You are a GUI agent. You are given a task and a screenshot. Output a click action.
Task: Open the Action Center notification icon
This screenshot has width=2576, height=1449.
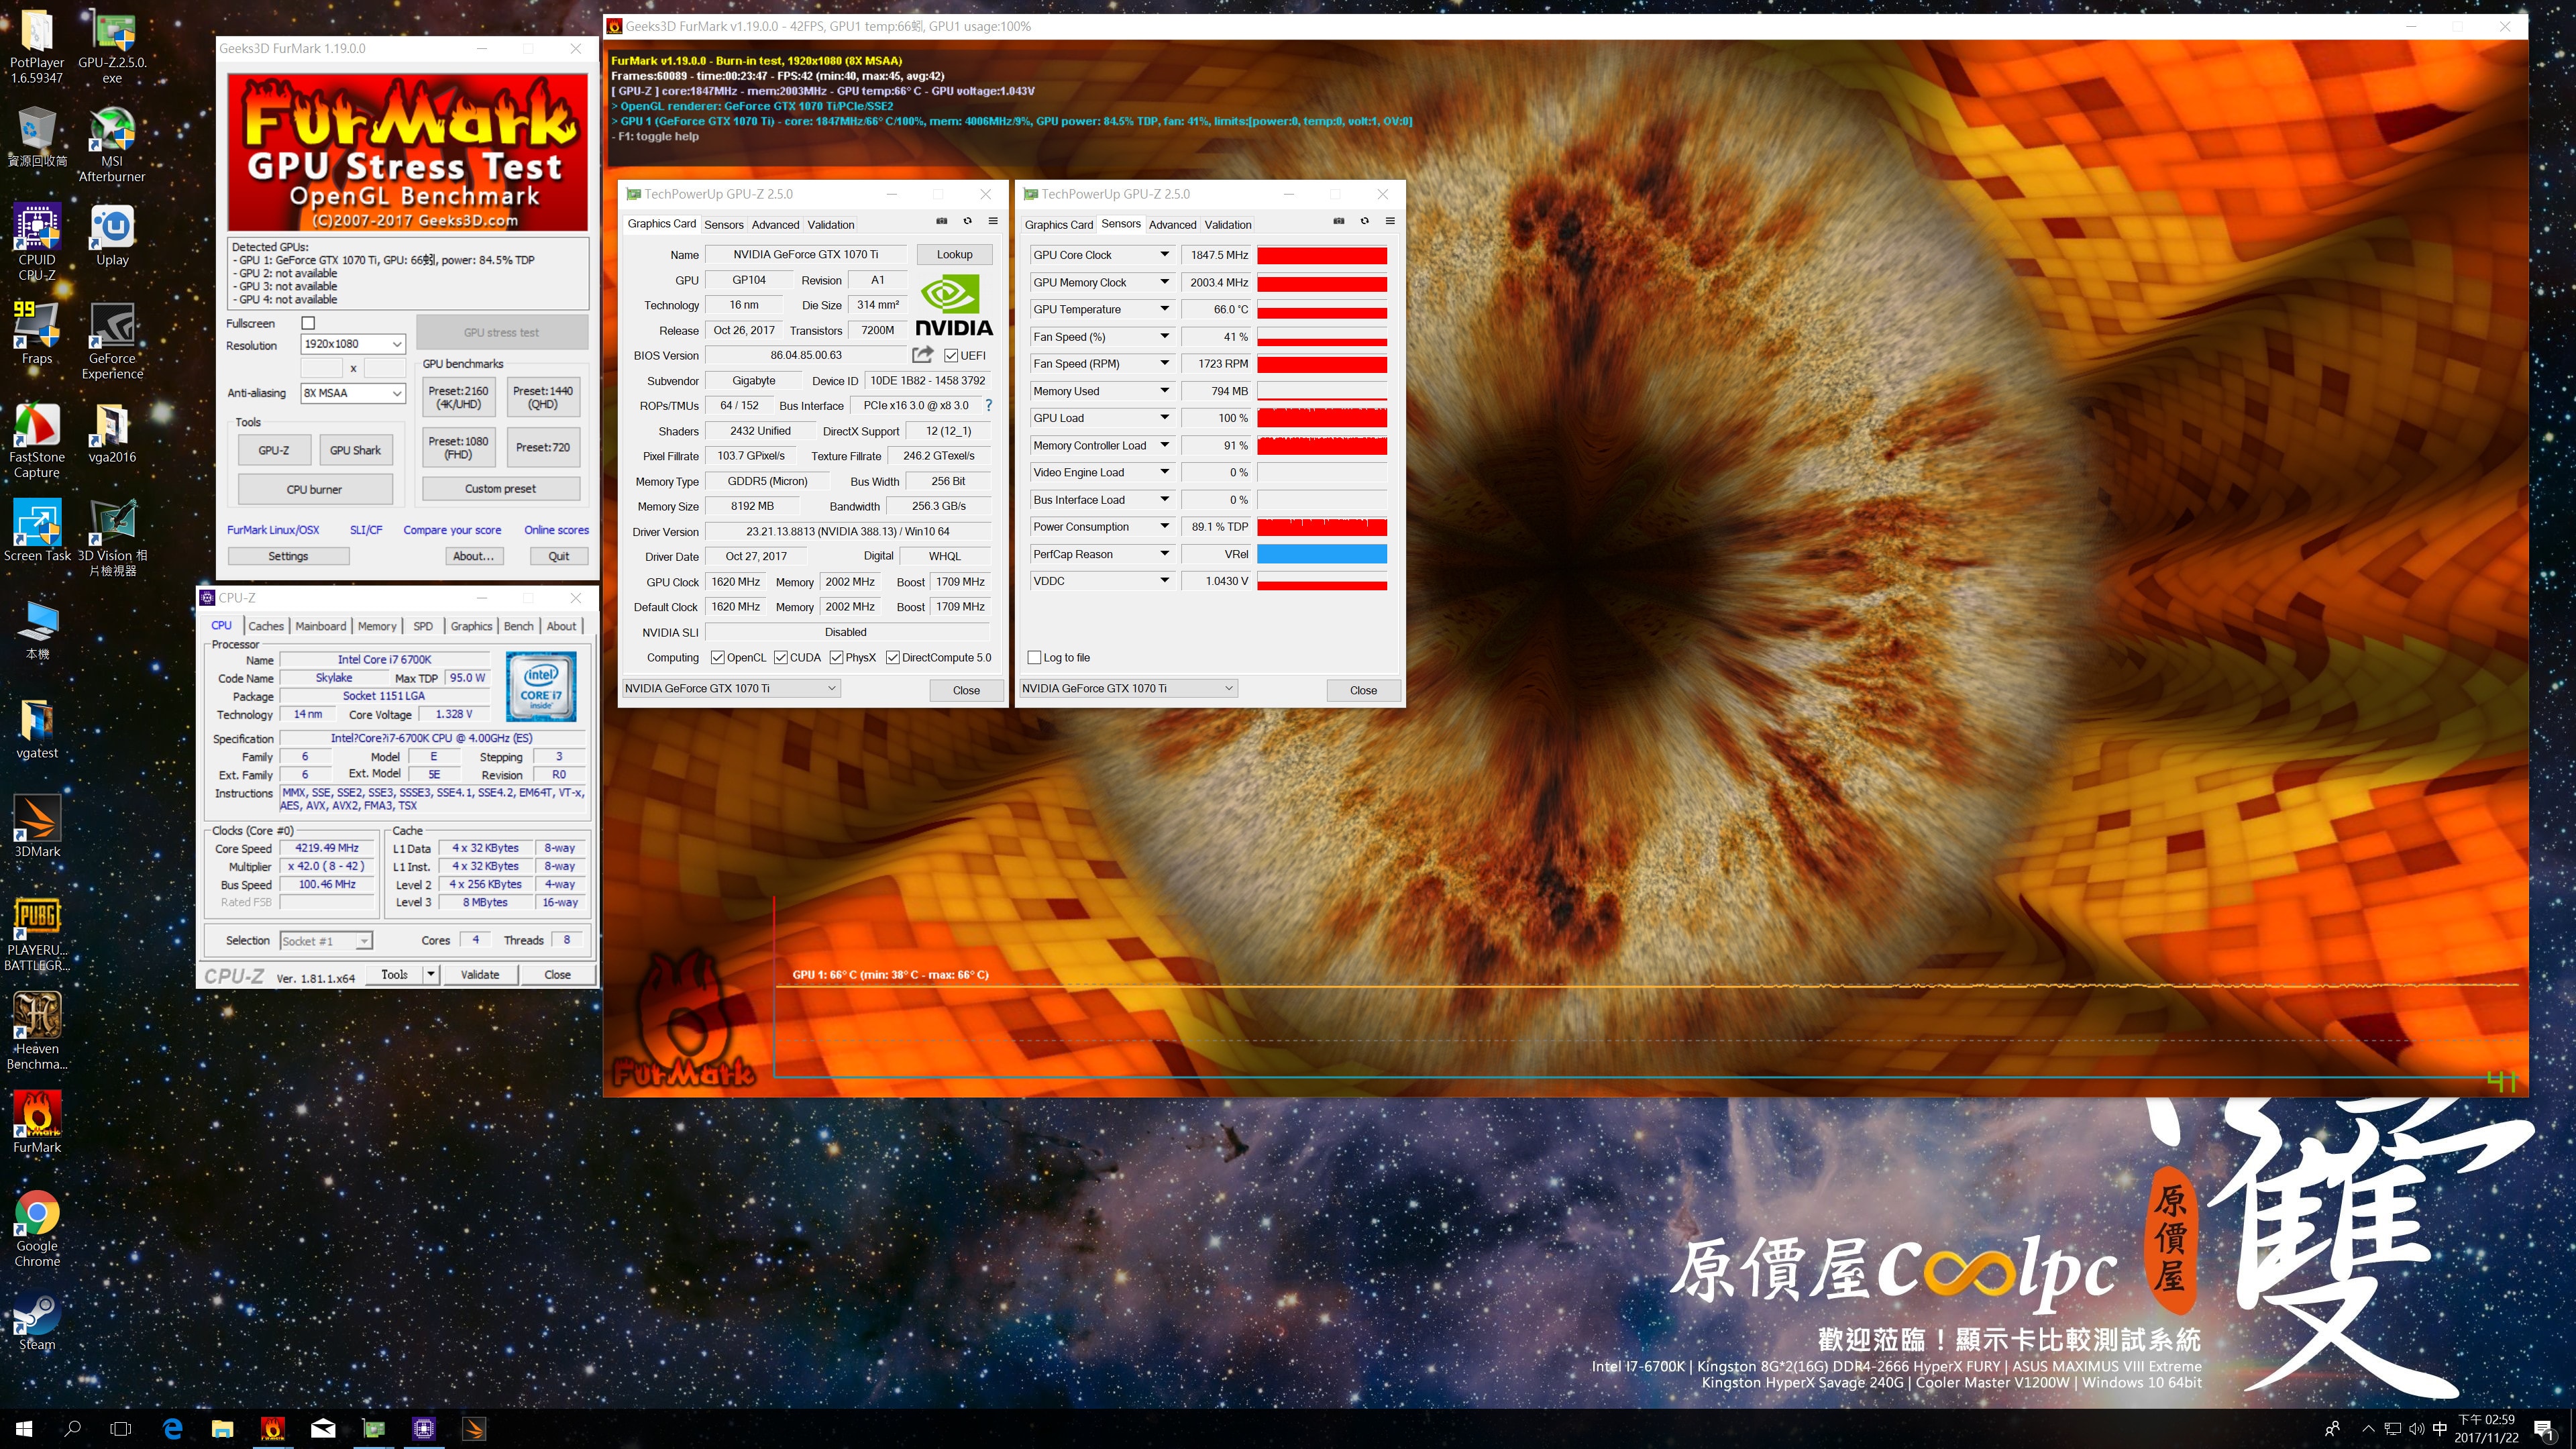2544,1429
